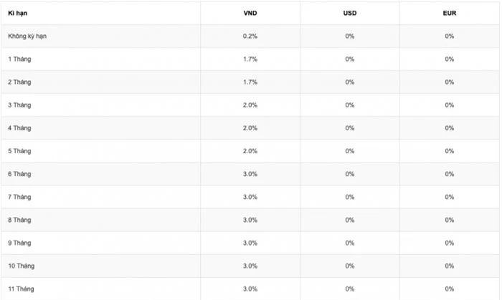
Task: Select the "8 Tháng" term label
Action: point(19,220)
